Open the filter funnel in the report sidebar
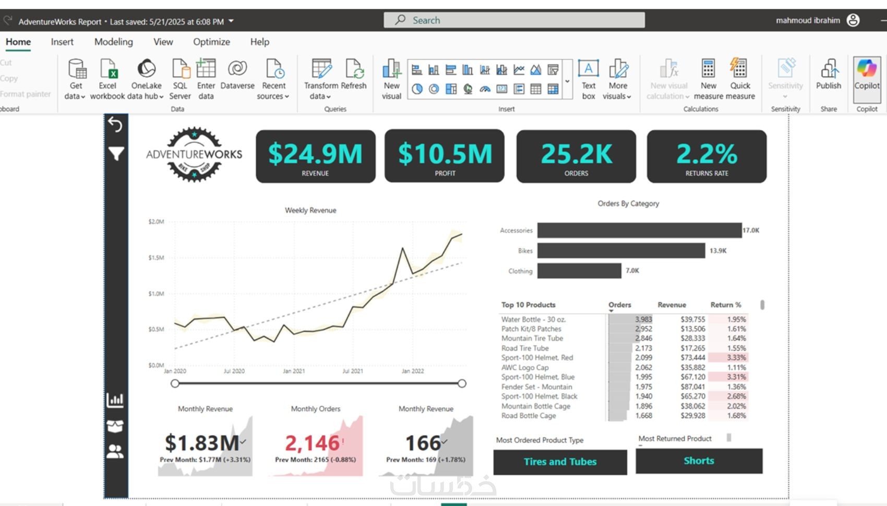This screenshot has width=887, height=506. pos(116,153)
